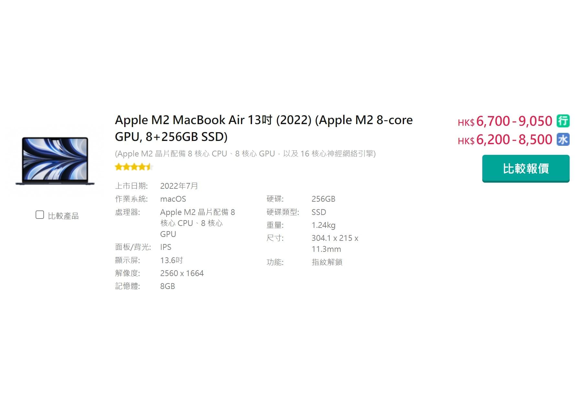Click the blue 水 parallel-import badge
The image size is (580, 417).
tap(563, 139)
